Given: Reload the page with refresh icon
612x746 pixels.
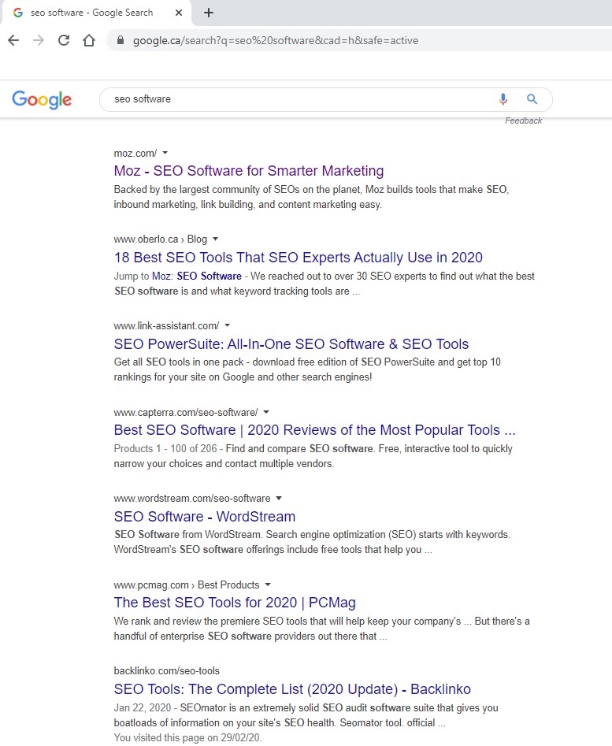Looking at the screenshot, I should click(x=64, y=40).
